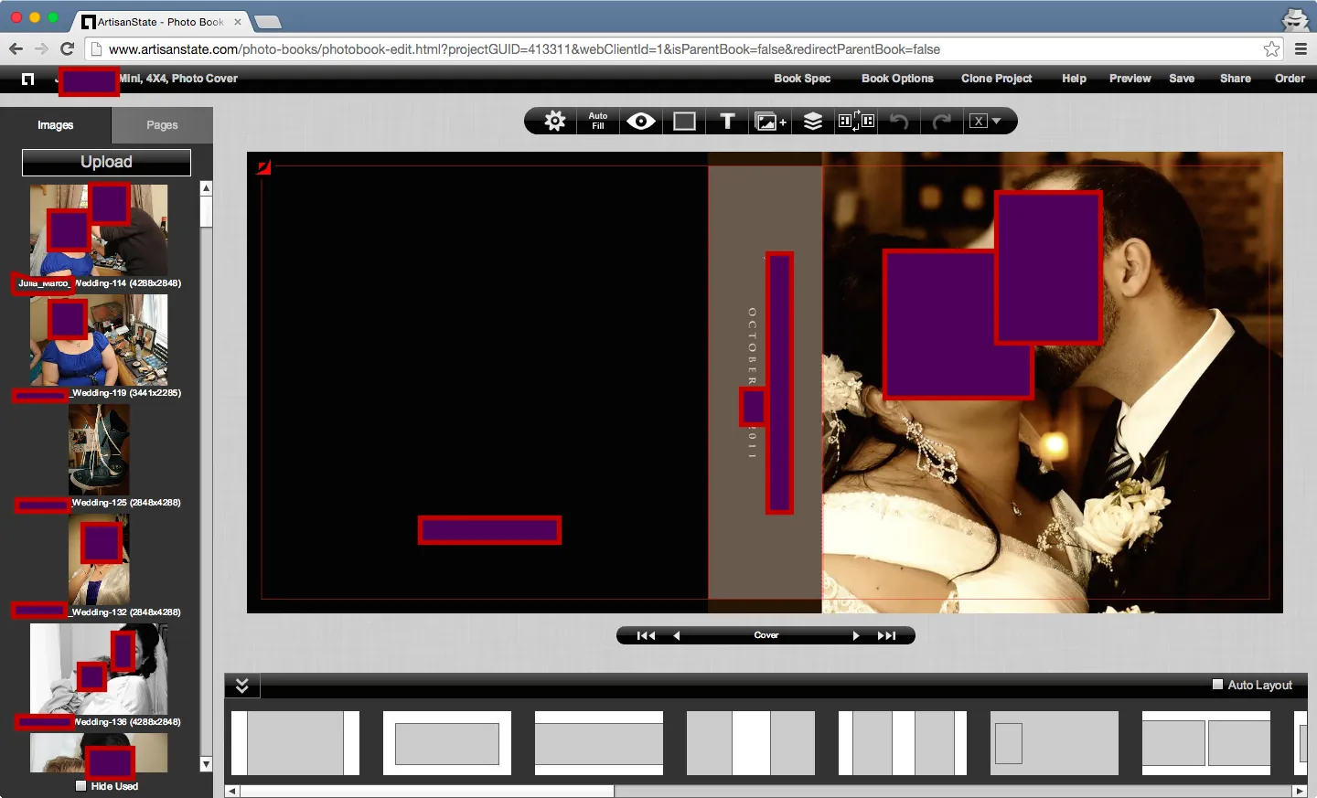1317x798 pixels.
Task: Click the image list scroll-up arrow
Action: pos(206,187)
